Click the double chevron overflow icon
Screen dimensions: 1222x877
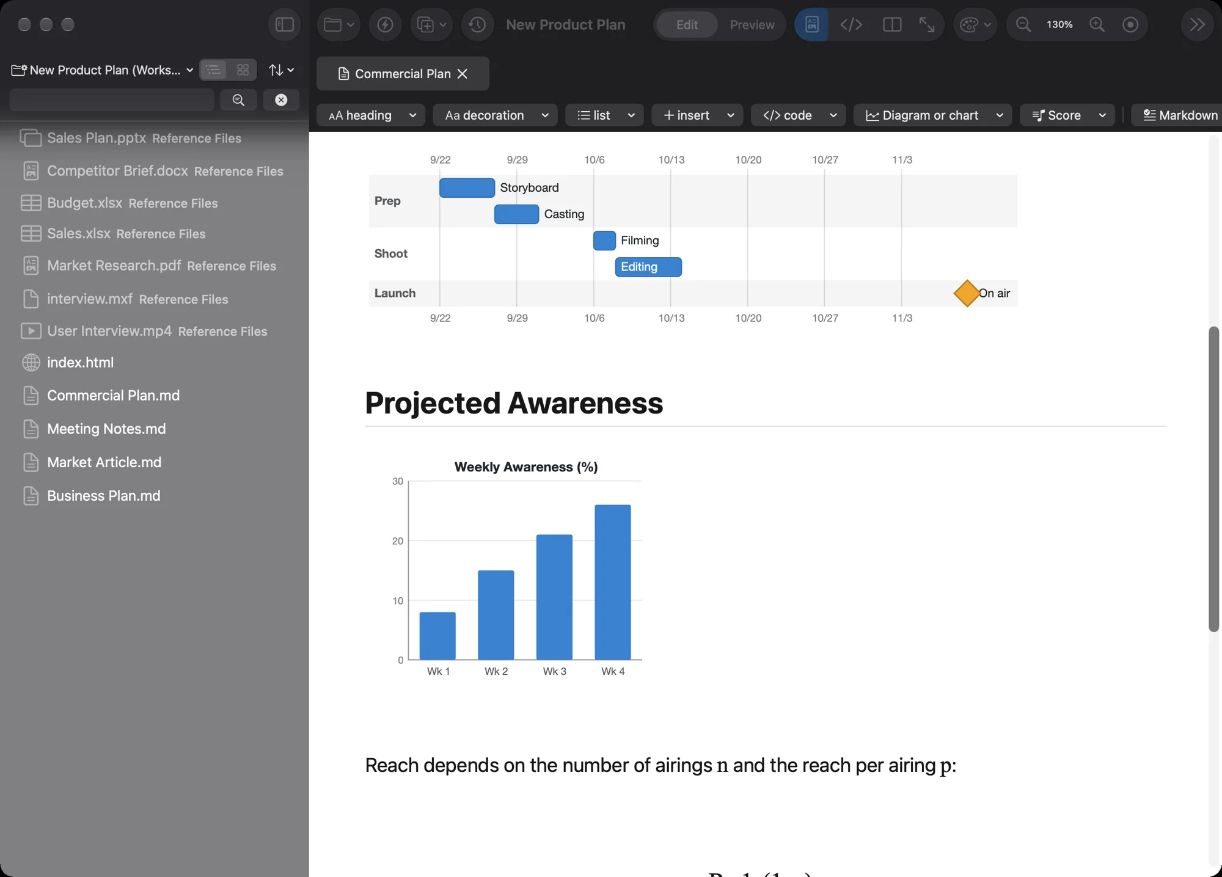[1197, 24]
